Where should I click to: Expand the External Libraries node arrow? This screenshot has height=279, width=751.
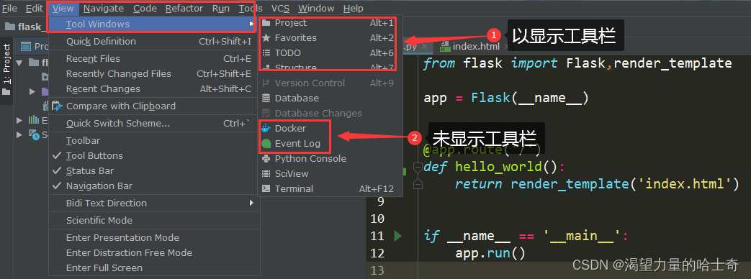pos(19,120)
